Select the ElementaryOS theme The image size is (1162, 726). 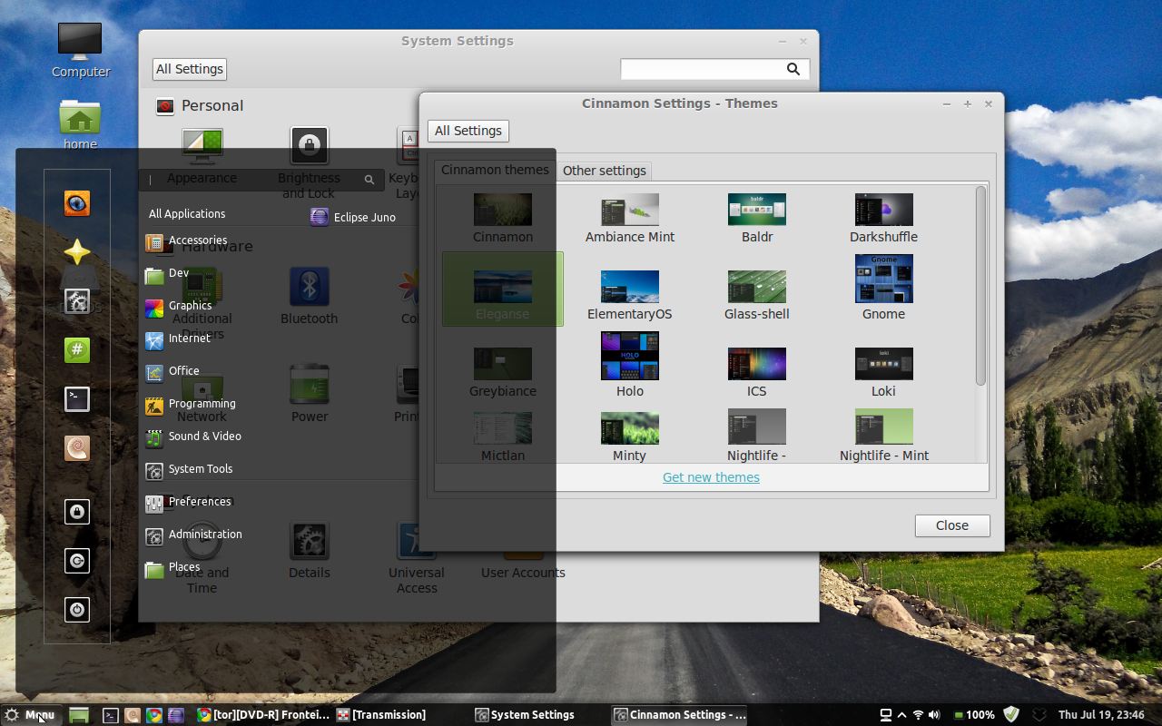click(630, 295)
